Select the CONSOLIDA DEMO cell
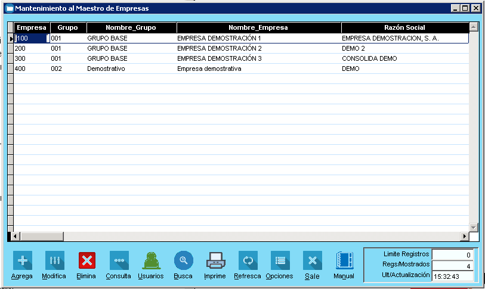The width and height of the screenshot is (485, 289). 369,58
